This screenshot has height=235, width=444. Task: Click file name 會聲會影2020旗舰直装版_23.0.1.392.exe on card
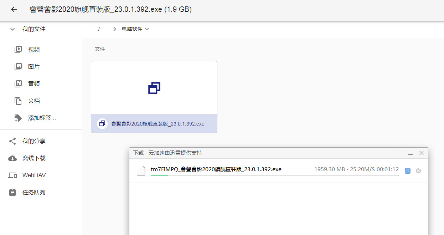158,124
